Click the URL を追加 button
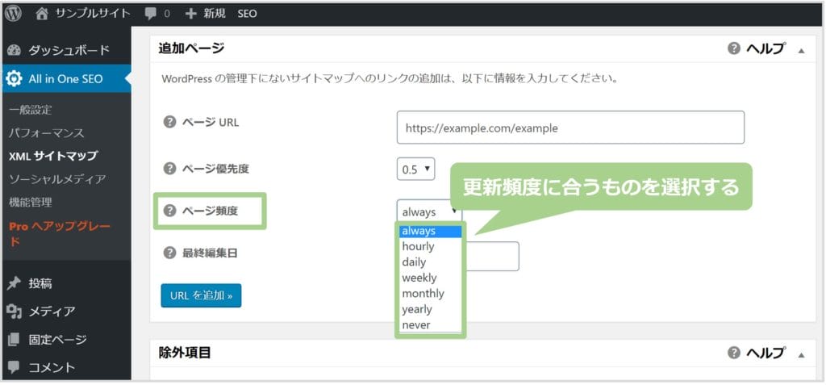This screenshot has width=826, height=385. click(x=201, y=295)
